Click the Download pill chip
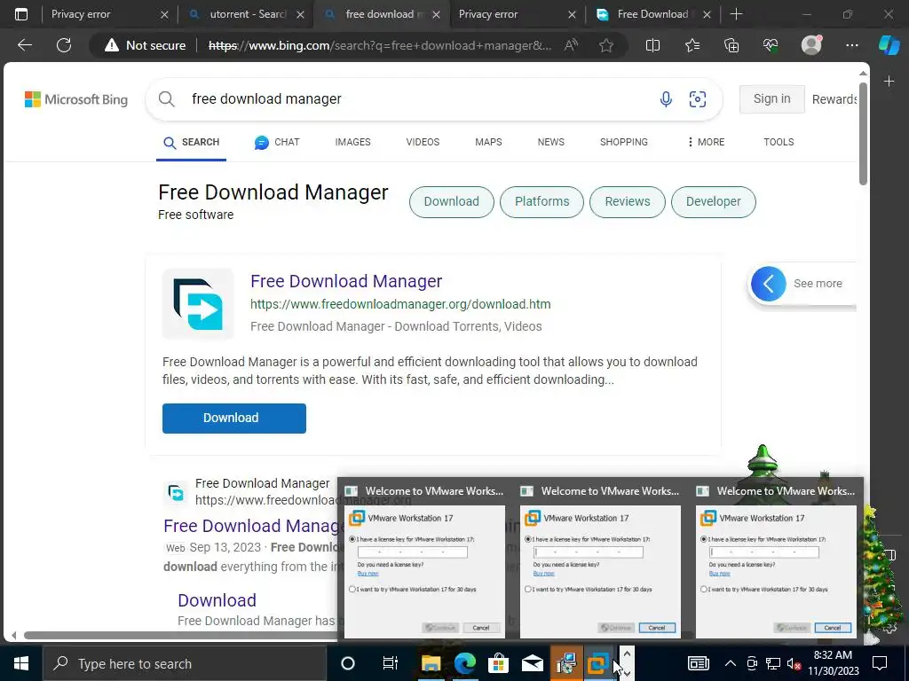The width and height of the screenshot is (909, 681). tap(452, 202)
